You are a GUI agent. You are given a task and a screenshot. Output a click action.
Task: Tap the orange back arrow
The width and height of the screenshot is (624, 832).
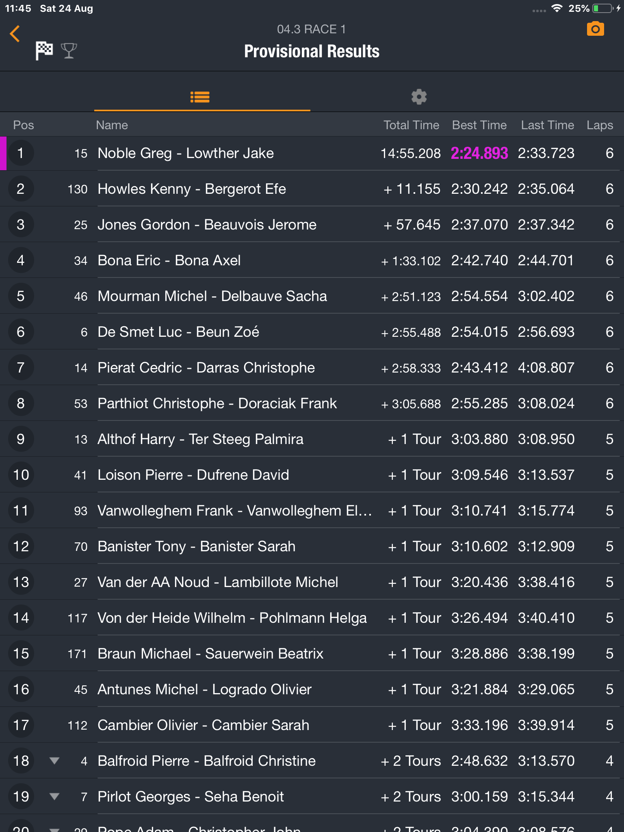pos(15,34)
